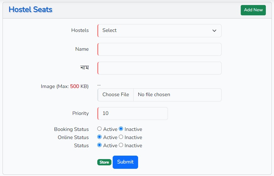Select Inactive for Booking Status
This screenshot has width=274, height=176.
click(121, 129)
